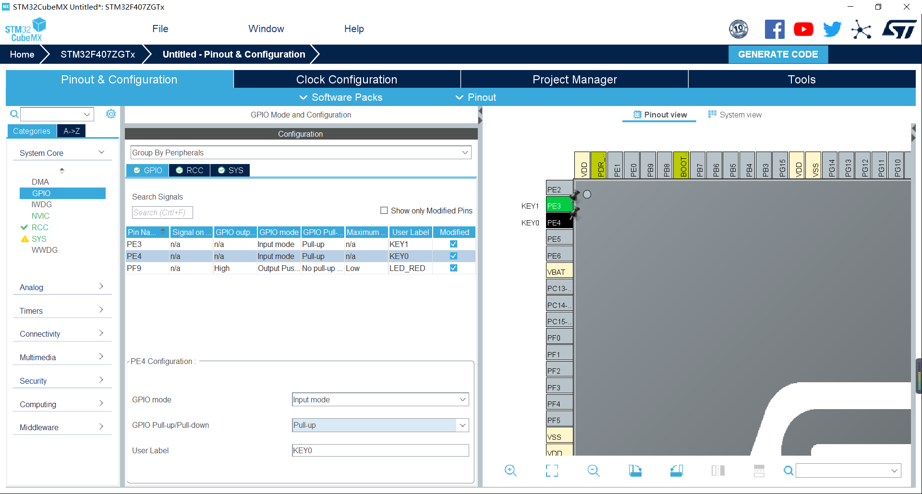Open the GPIO Pull-up/Pull-down dropdown
Viewport: 922px width, 494px height.
(380, 425)
